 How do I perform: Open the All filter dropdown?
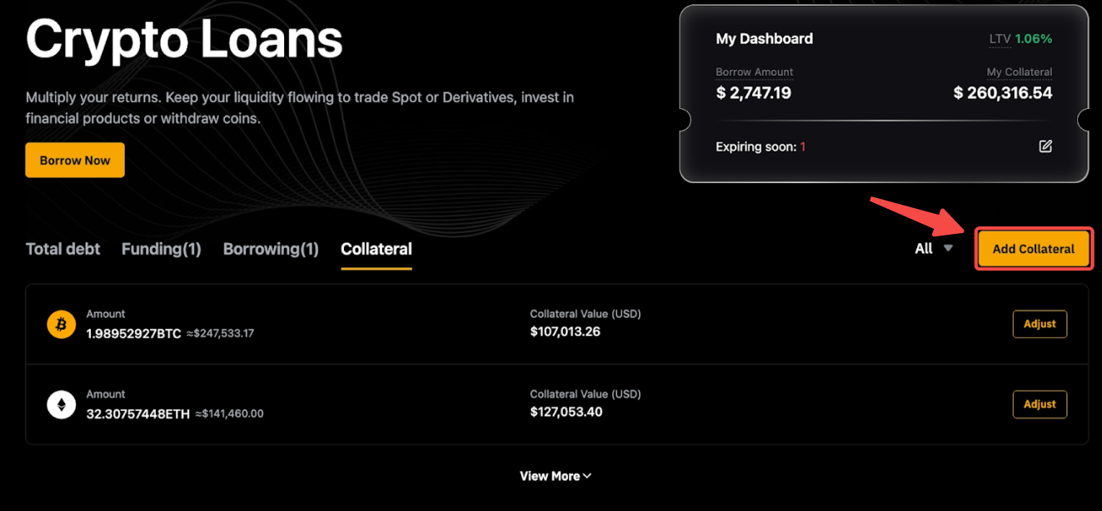tap(933, 249)
